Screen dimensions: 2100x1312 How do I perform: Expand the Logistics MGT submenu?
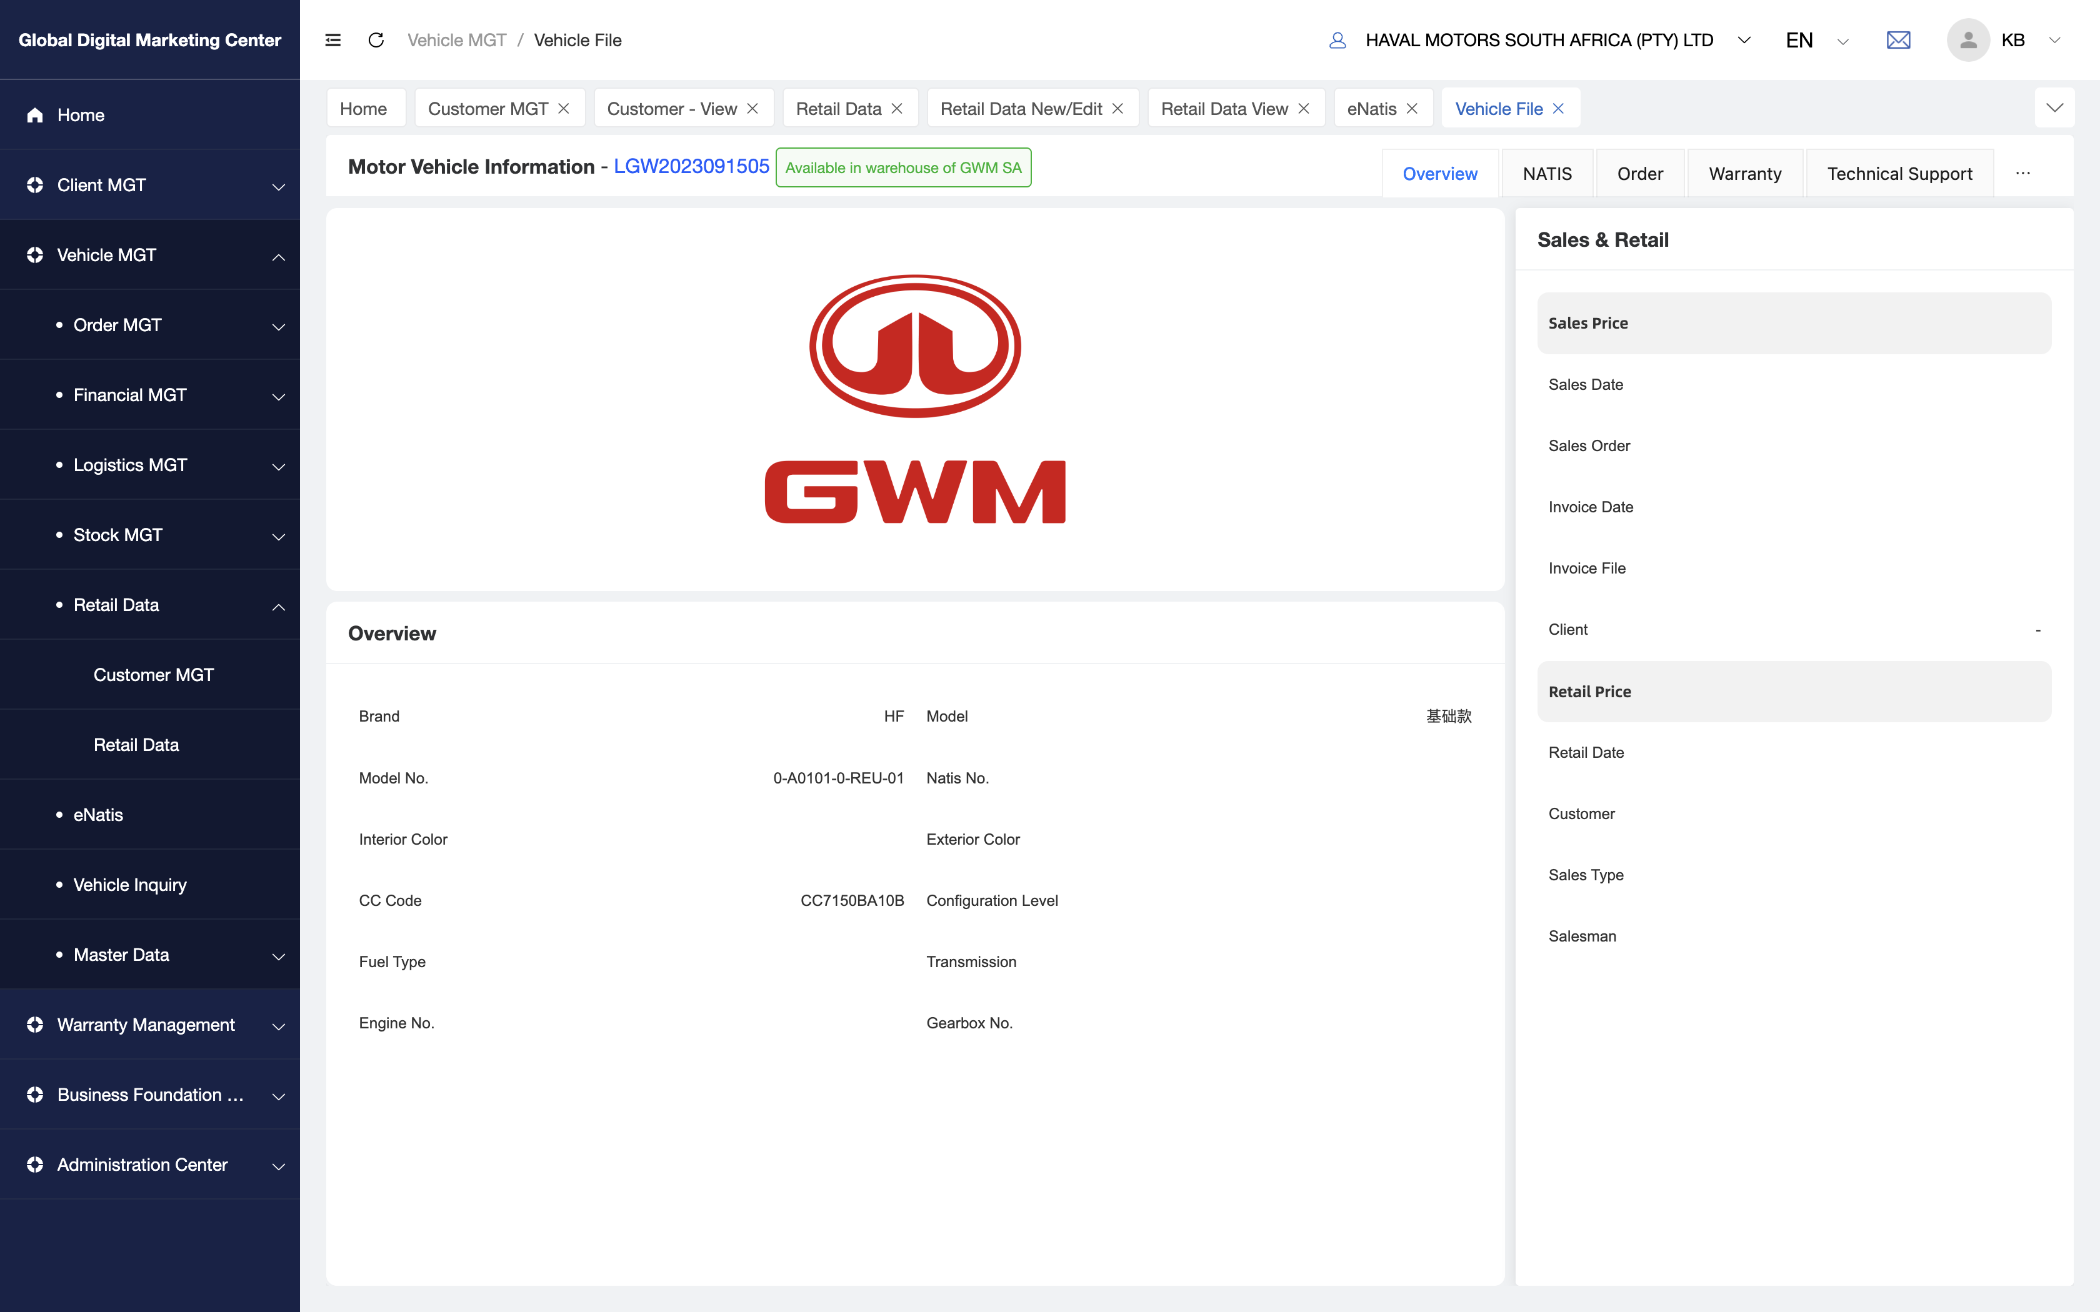click(x=279, y=467)
